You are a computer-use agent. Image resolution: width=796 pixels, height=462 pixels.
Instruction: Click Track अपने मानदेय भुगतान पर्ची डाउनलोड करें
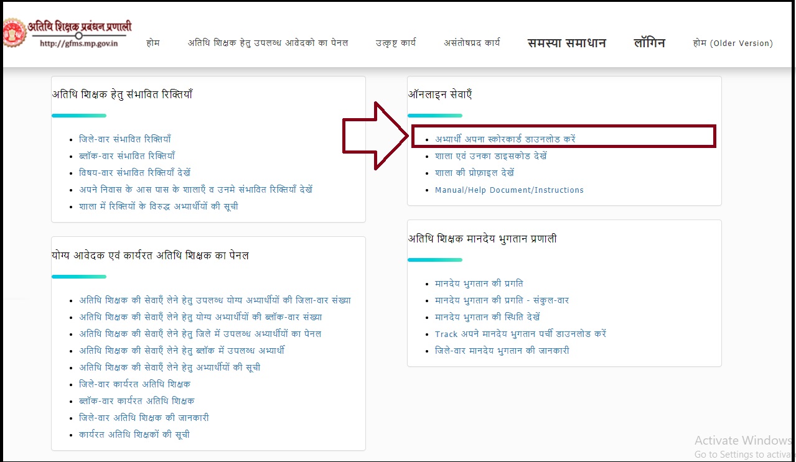(x=520, y=334)
